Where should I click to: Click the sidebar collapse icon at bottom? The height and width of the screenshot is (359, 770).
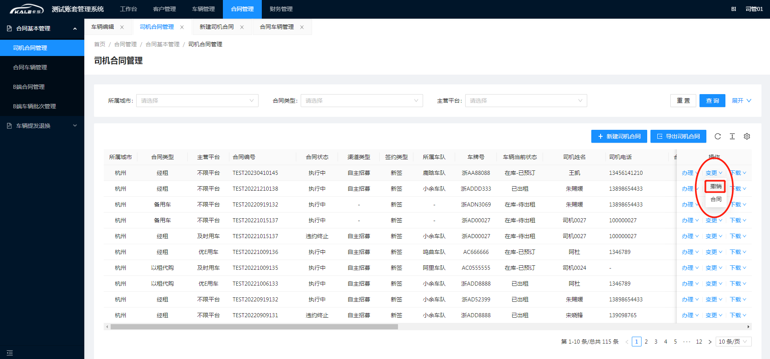click(x=10, y=353)
